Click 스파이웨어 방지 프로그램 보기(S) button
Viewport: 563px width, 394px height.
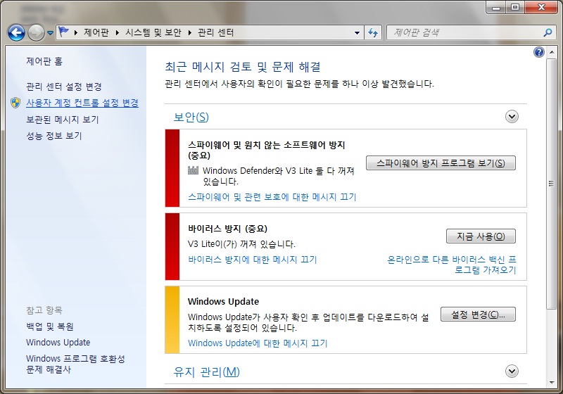pyautogui.click(x=441, y=163)
